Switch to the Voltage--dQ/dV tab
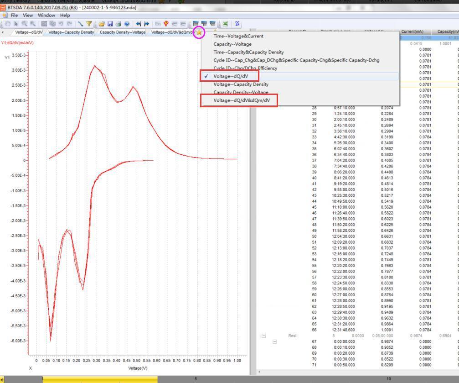 (x=29, y=32)
